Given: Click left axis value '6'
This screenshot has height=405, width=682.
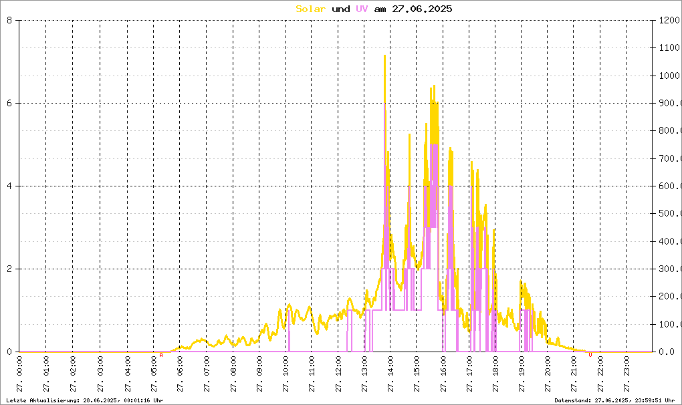Looking at the screenshot, I should (9, 103).
